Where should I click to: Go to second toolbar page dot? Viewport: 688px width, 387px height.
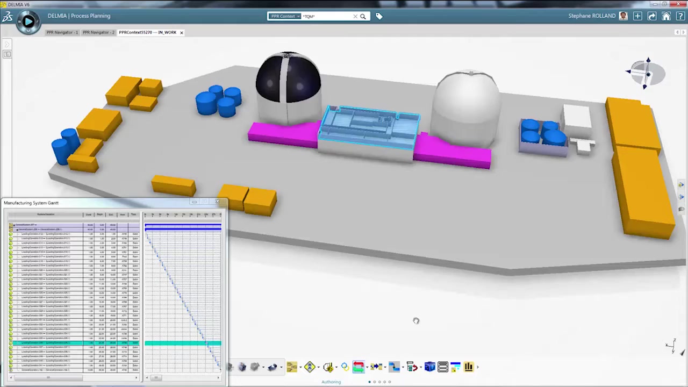[375, 382]
